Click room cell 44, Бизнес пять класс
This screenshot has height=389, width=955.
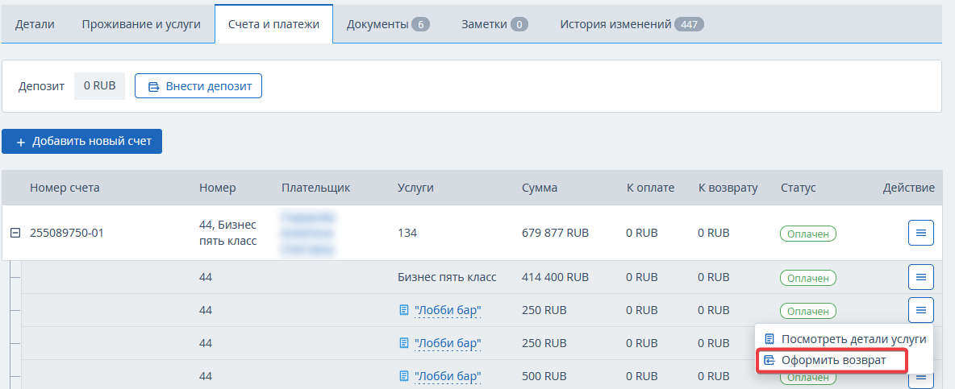[227, 233]
